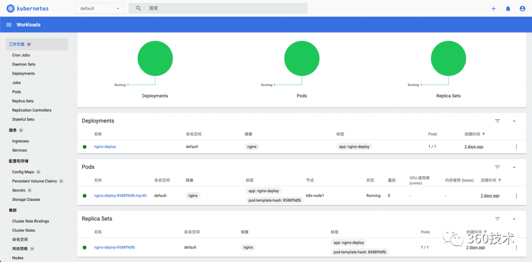Open Replica Sets in sidebar

[x=23, y=101]
